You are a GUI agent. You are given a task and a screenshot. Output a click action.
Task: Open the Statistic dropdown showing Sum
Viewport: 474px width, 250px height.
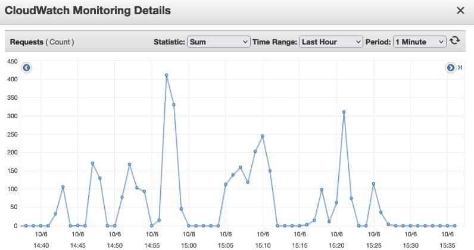tap(219, 42)
